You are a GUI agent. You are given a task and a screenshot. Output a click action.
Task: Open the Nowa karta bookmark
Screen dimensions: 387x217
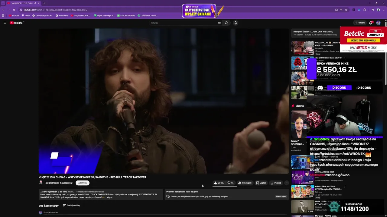pyautogui.click(x=62, y=16)
